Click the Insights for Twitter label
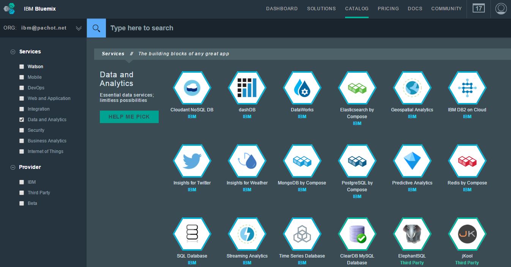511x267 pixels. tap(192, 183)
